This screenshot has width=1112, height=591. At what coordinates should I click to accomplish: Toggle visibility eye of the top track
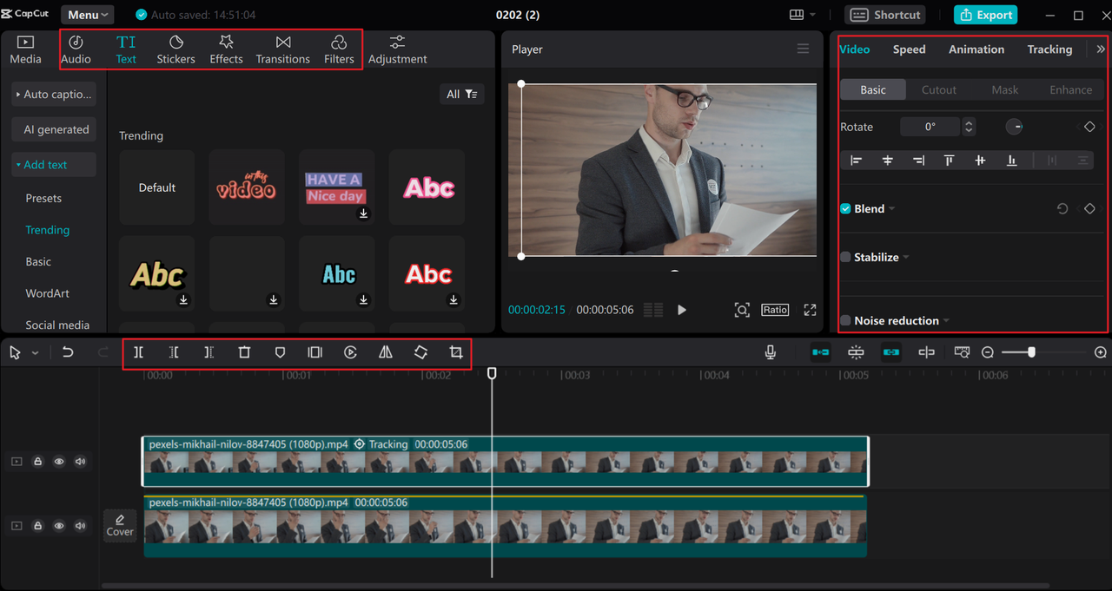59,462
